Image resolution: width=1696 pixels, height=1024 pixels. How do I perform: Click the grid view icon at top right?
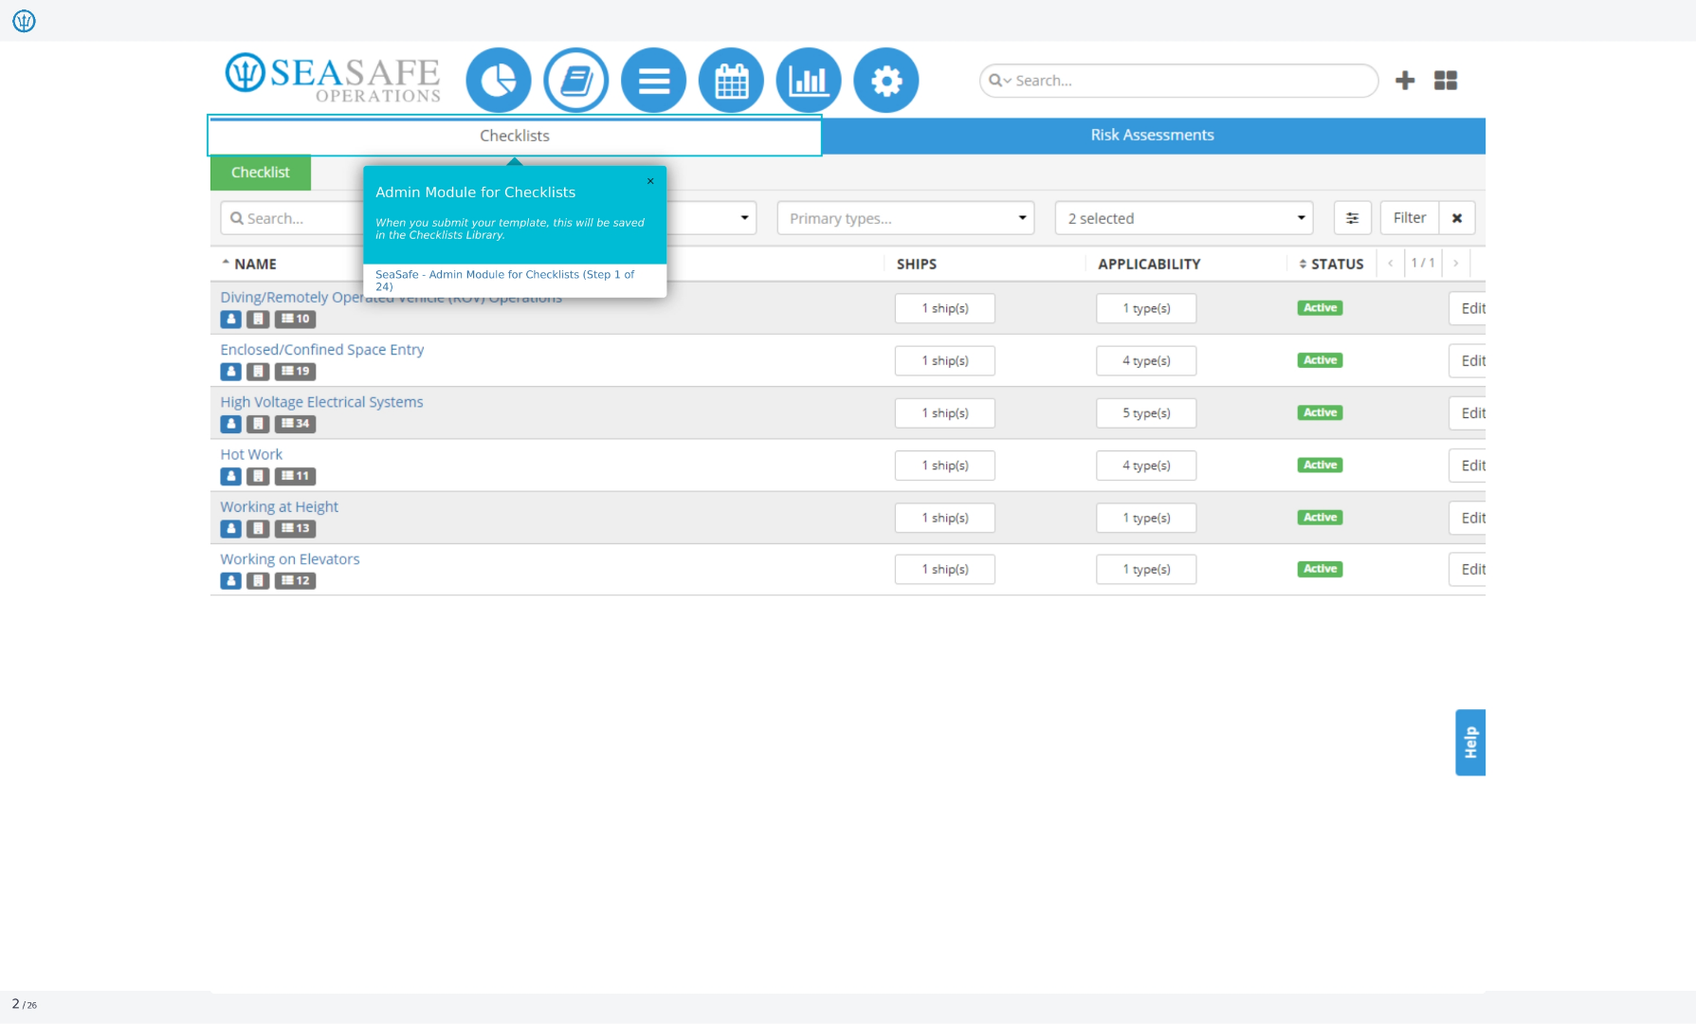[1446, 81]
